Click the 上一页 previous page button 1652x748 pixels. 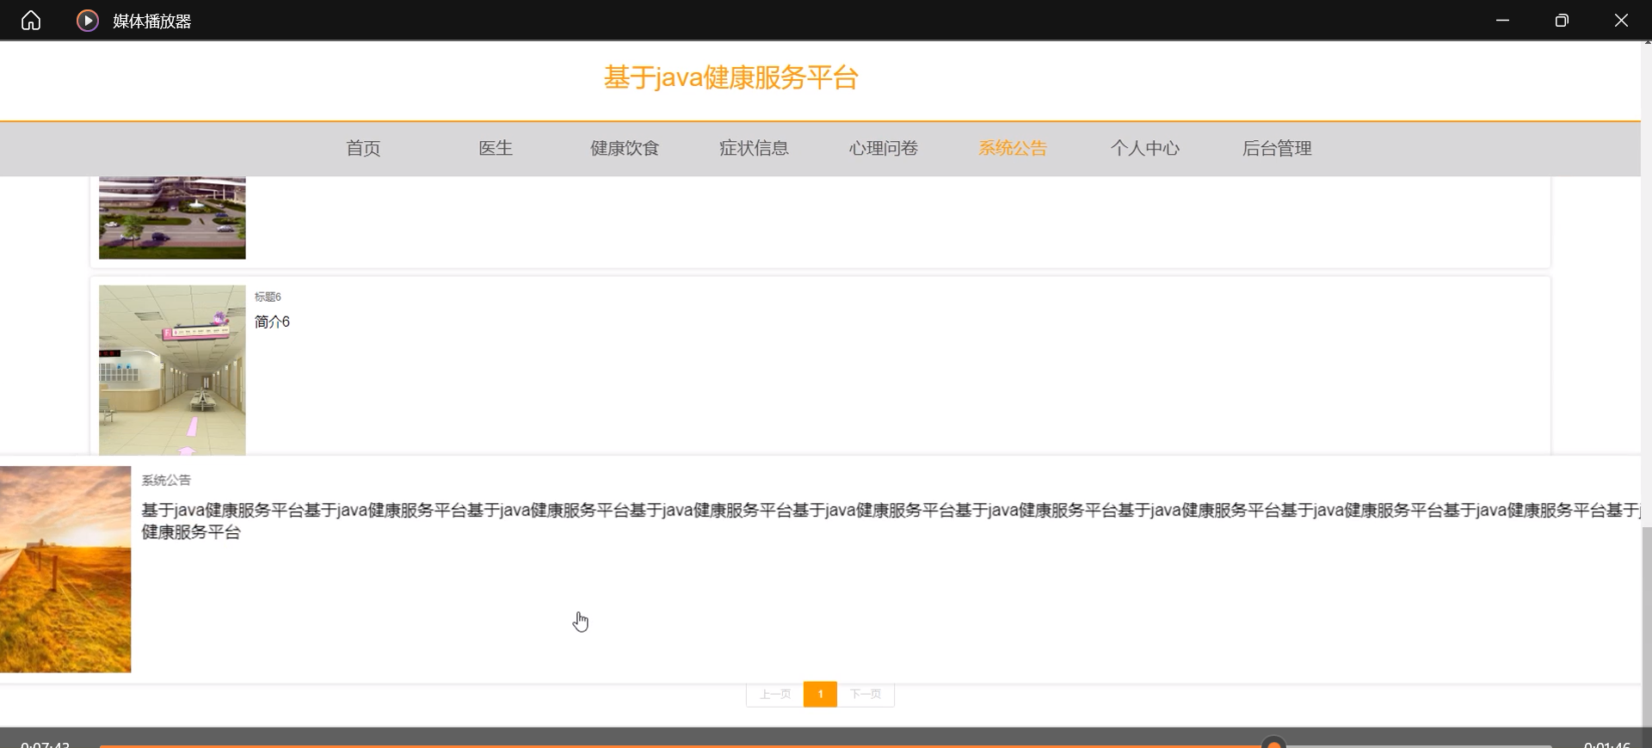tap(774, 694)
